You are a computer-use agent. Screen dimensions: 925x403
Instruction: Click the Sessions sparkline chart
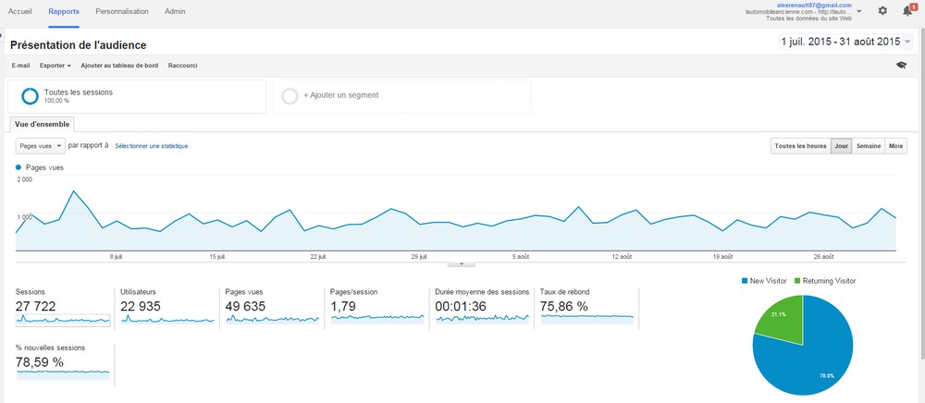tap(63, 319)
